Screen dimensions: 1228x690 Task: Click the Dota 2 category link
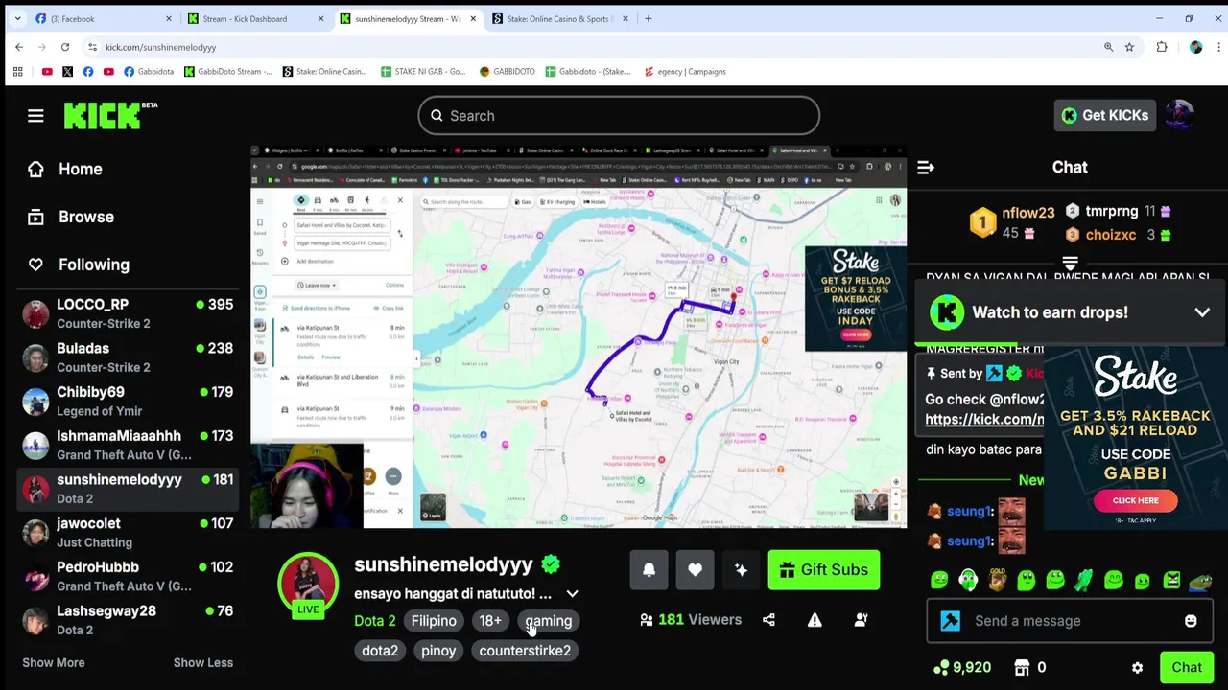[374, 621]
